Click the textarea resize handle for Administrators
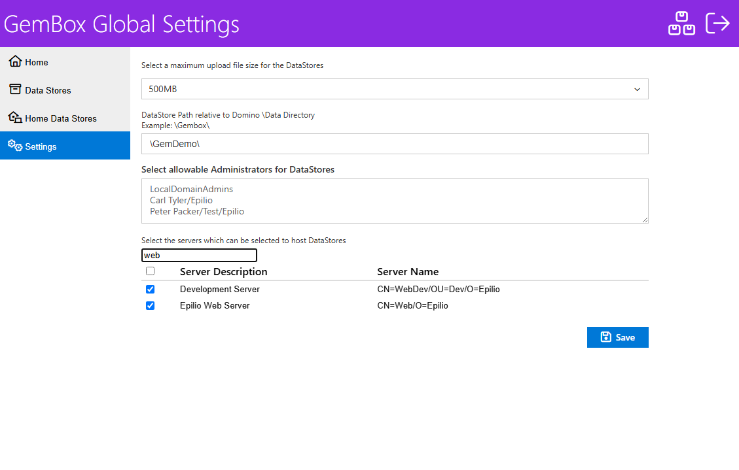739x470 pixels. (x=645, y=220)
